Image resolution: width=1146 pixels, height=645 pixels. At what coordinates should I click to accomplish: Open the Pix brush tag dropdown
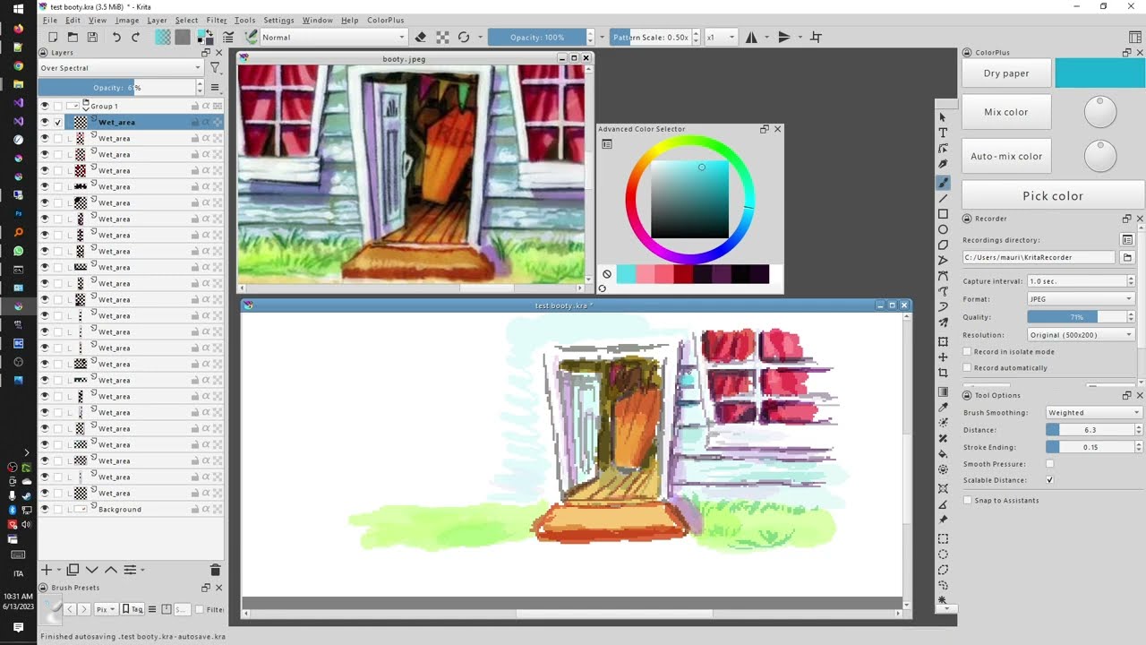(106, 609)
